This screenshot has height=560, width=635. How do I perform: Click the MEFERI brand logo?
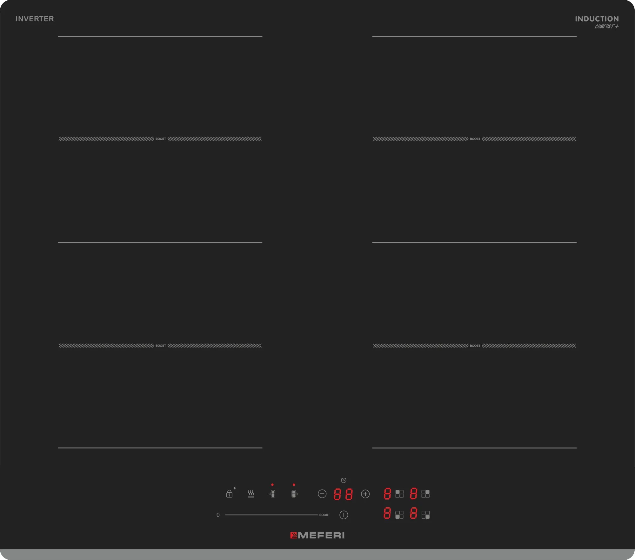click(x=317, y=536)
